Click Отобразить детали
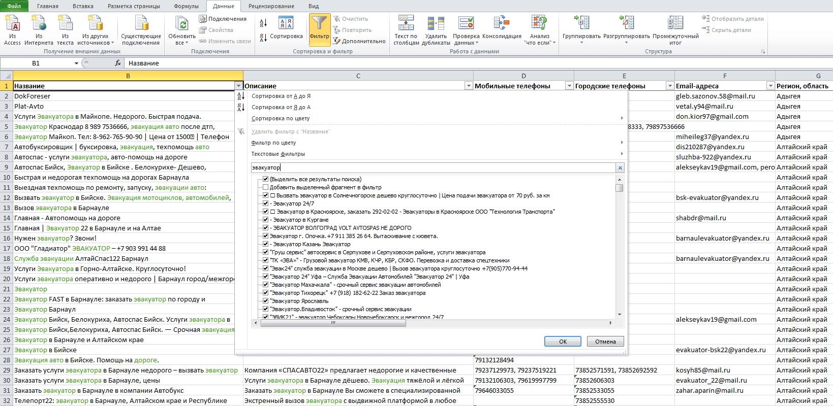This screenshot has width=833, height=406. click(733, 19)
